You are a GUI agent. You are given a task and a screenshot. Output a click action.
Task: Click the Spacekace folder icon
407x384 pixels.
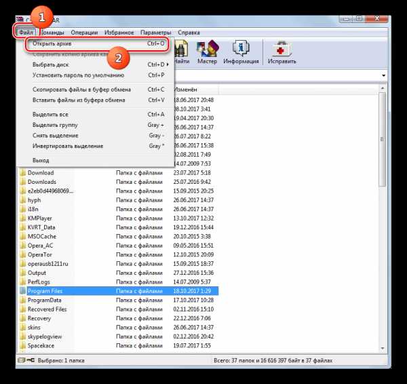click(23, 345)
